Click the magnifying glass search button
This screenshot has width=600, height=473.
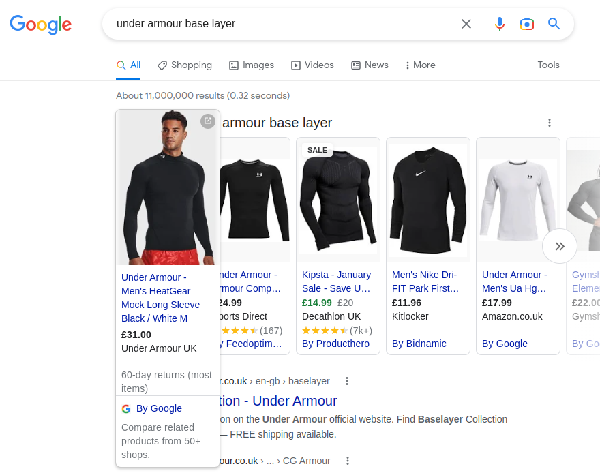pos(554,24)
